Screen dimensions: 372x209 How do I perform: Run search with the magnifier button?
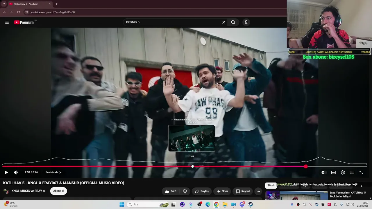(233, 22)
